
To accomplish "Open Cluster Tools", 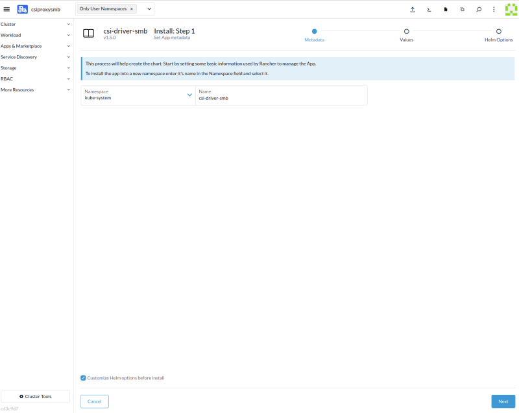I will coord(36,396).
